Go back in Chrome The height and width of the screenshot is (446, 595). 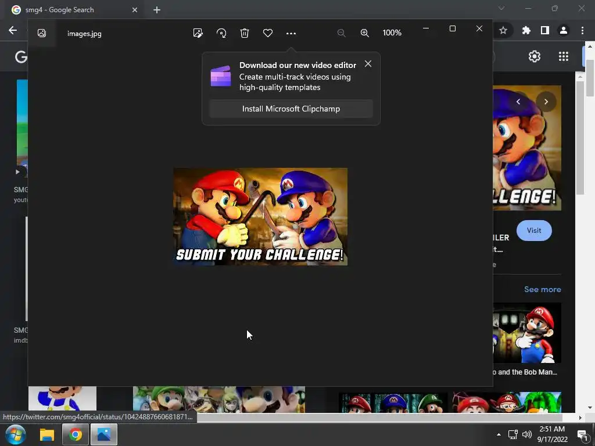(x=13, y=30)
